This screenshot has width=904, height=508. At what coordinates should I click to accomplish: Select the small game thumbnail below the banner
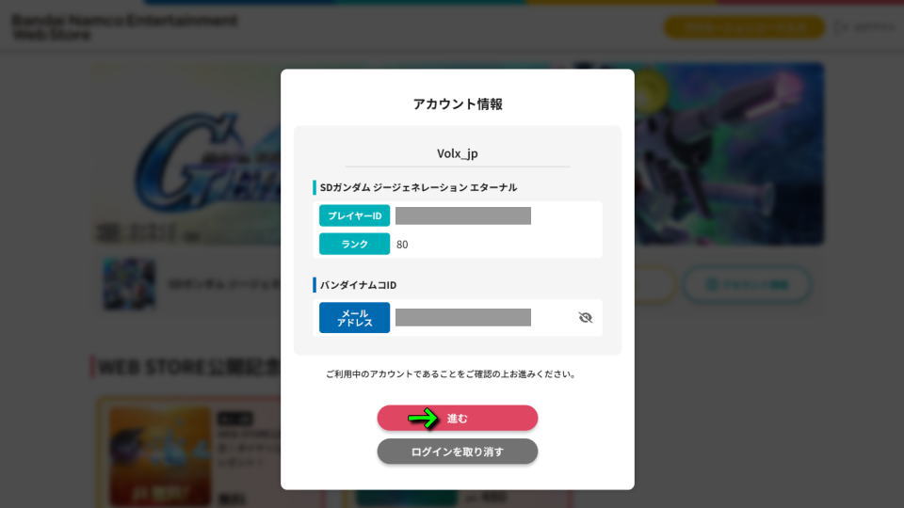click(129, 283)
